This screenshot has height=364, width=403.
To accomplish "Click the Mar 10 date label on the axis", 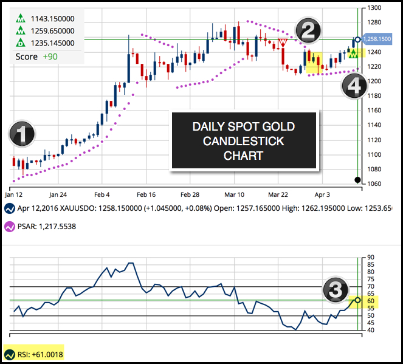I will [x=235, y=195].
